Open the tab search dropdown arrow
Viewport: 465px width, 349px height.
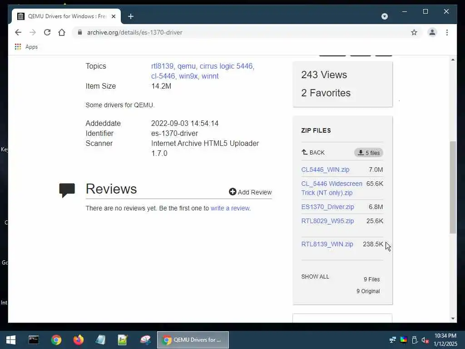(x=384, y=16)
